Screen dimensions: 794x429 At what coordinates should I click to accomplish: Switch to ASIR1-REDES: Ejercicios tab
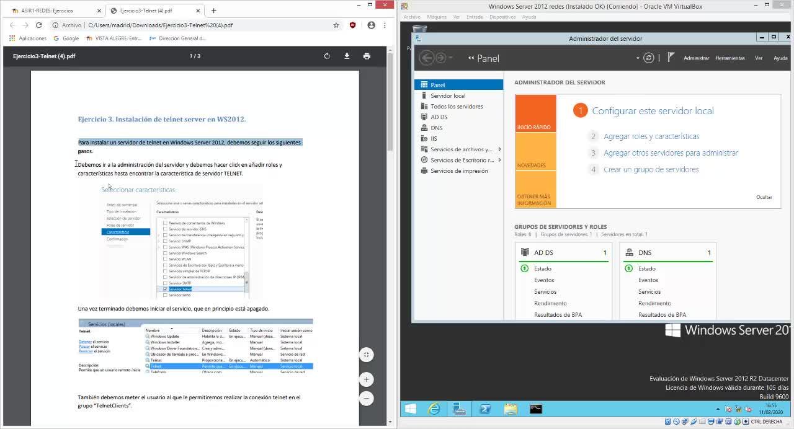click(x=55, y=11)
